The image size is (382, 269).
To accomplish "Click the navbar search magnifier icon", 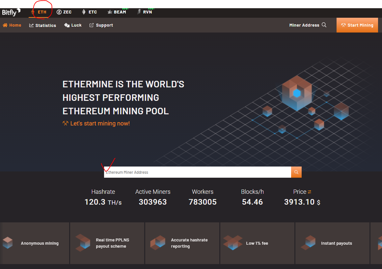I will tap(324, 25).
